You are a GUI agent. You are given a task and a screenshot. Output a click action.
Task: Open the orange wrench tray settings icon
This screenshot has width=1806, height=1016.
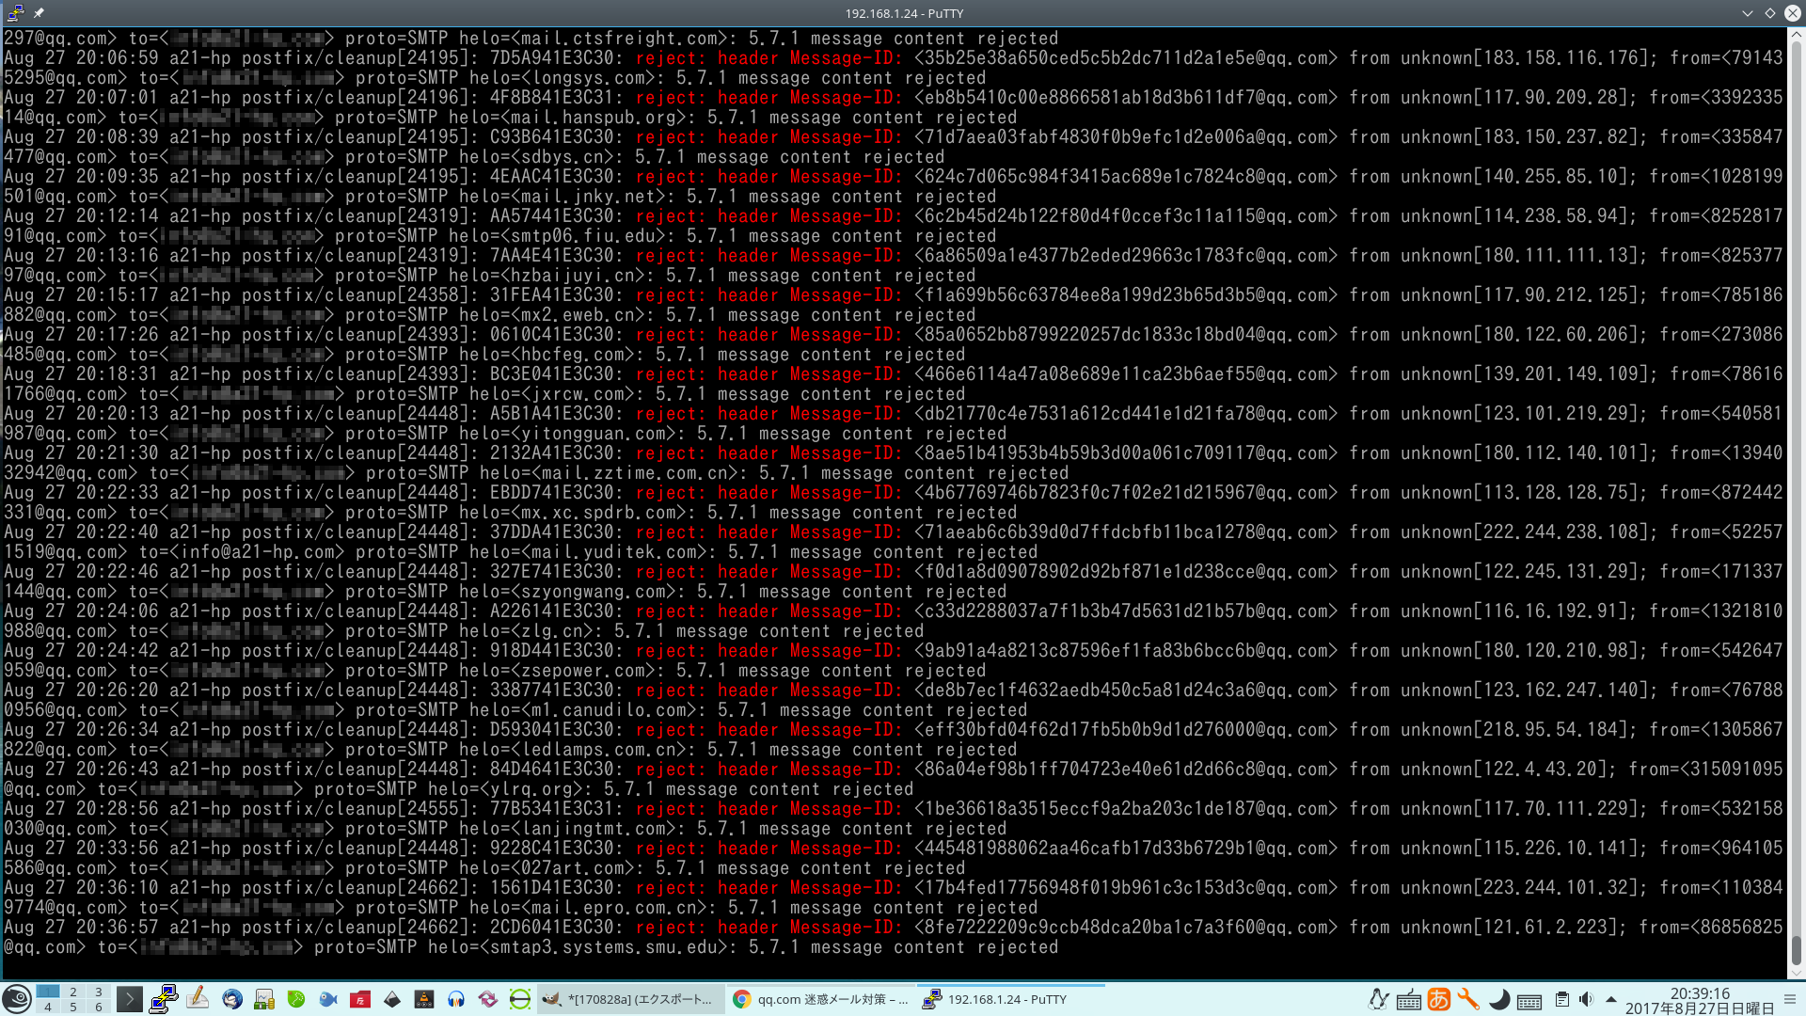click(1469, 999)
